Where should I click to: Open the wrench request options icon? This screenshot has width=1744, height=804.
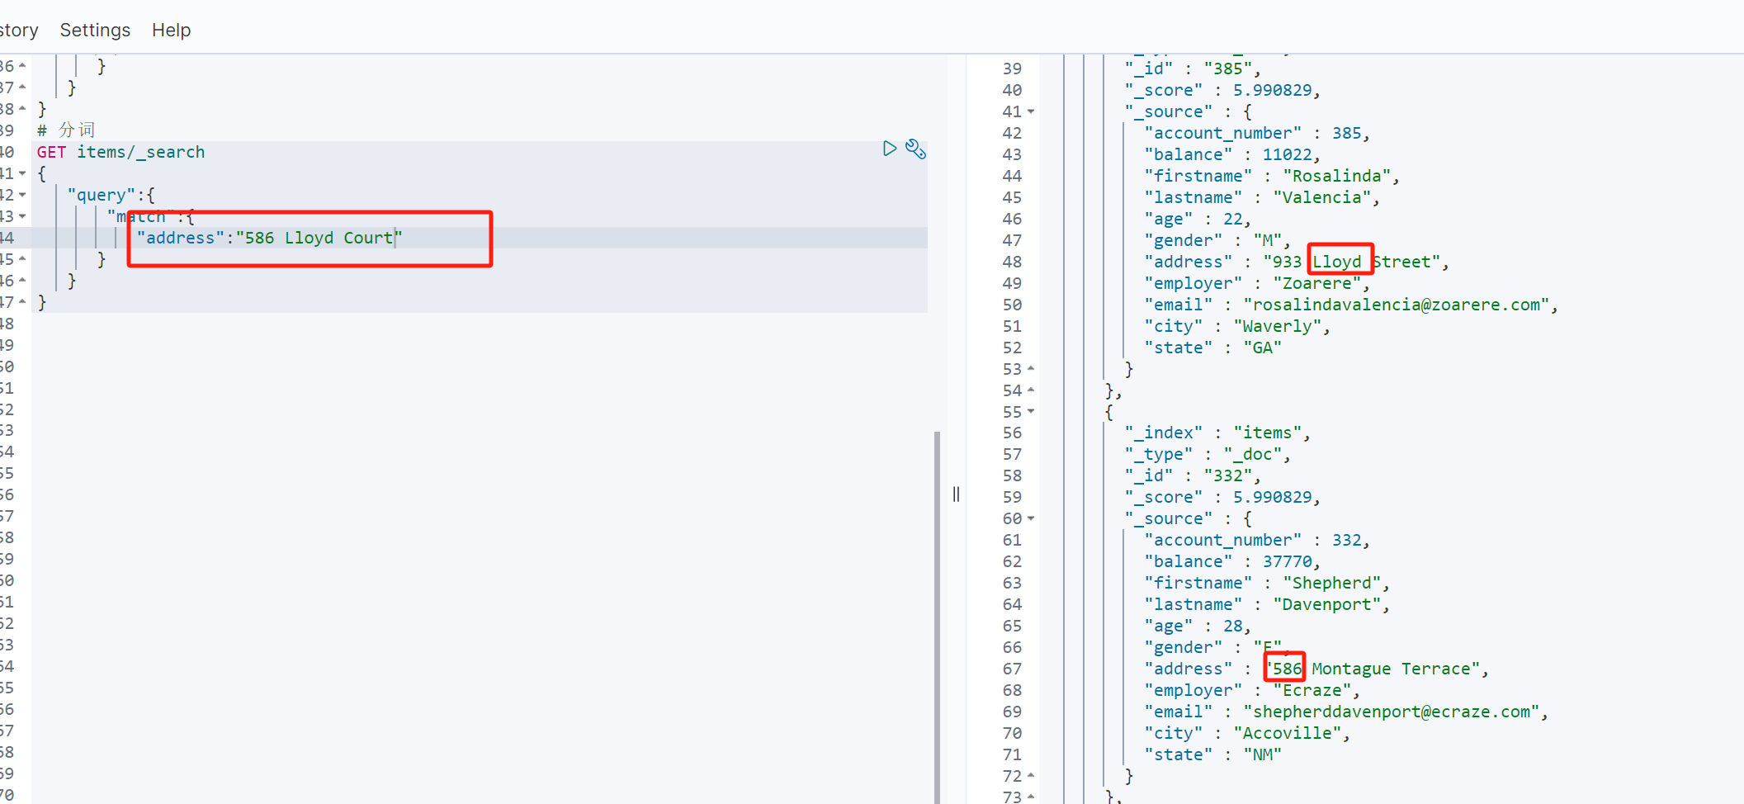coord(915,149)
